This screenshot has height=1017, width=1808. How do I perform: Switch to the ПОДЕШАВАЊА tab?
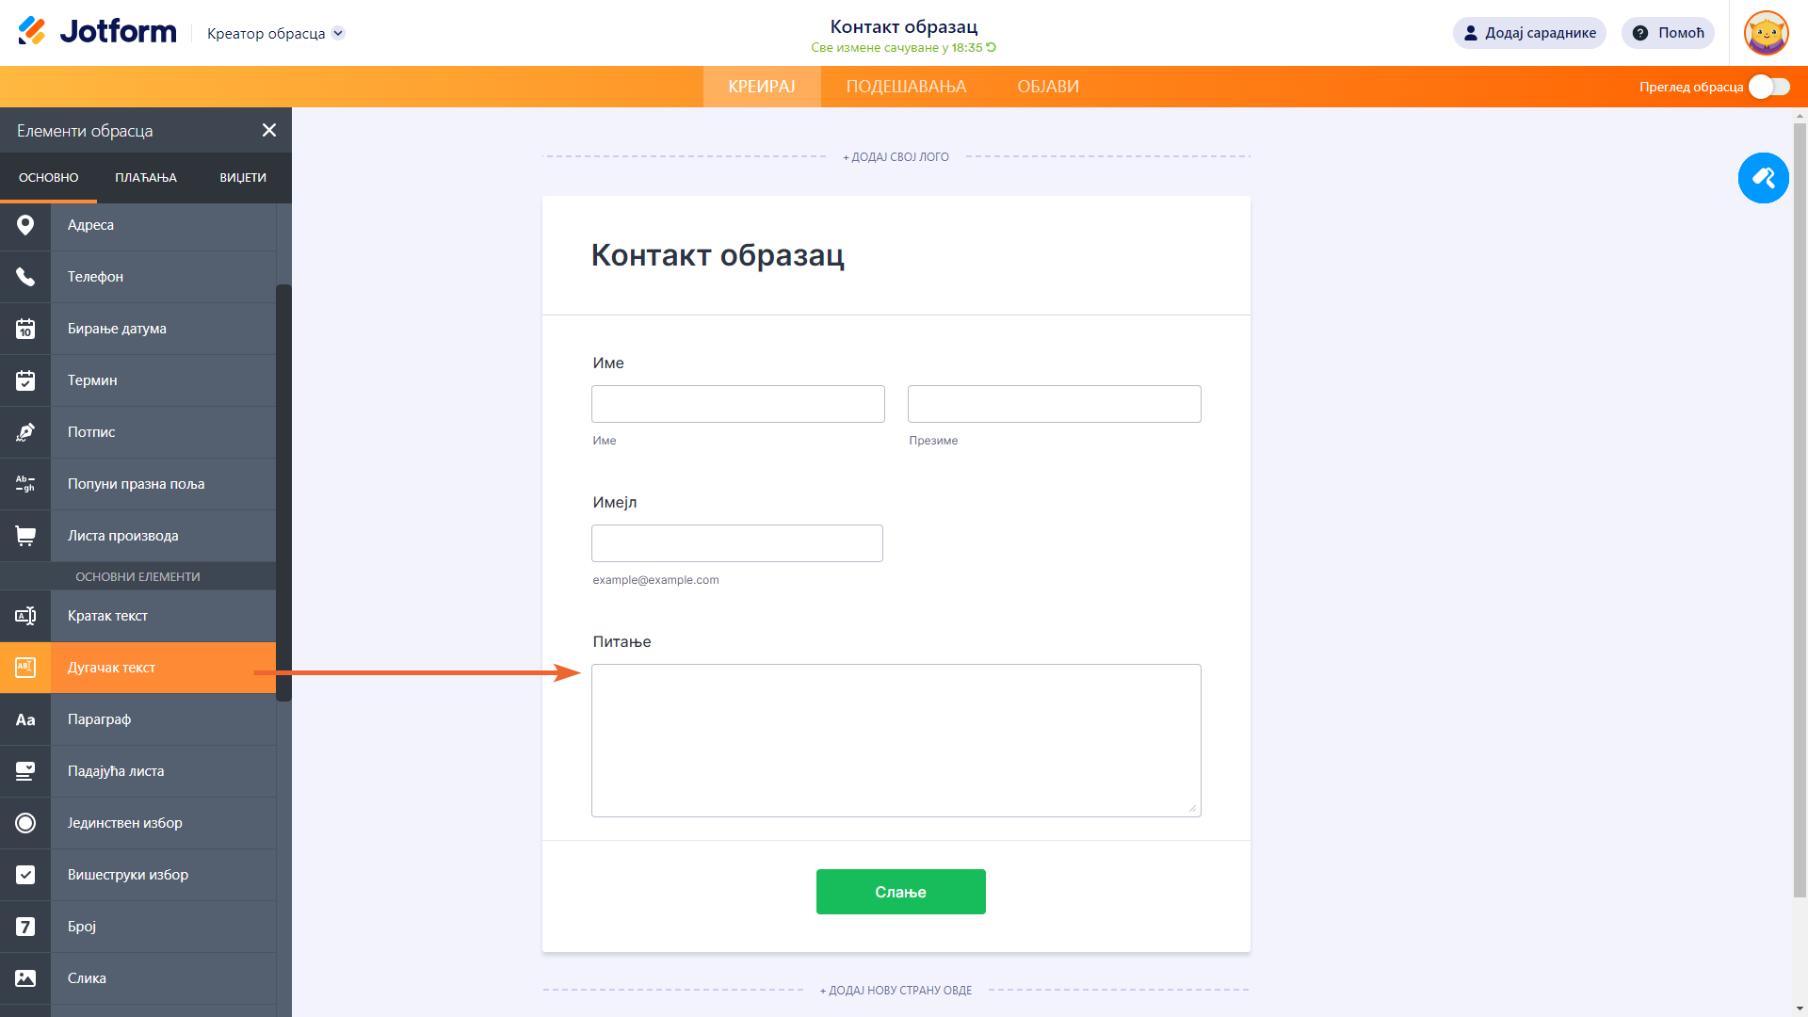tap(906, 87)
